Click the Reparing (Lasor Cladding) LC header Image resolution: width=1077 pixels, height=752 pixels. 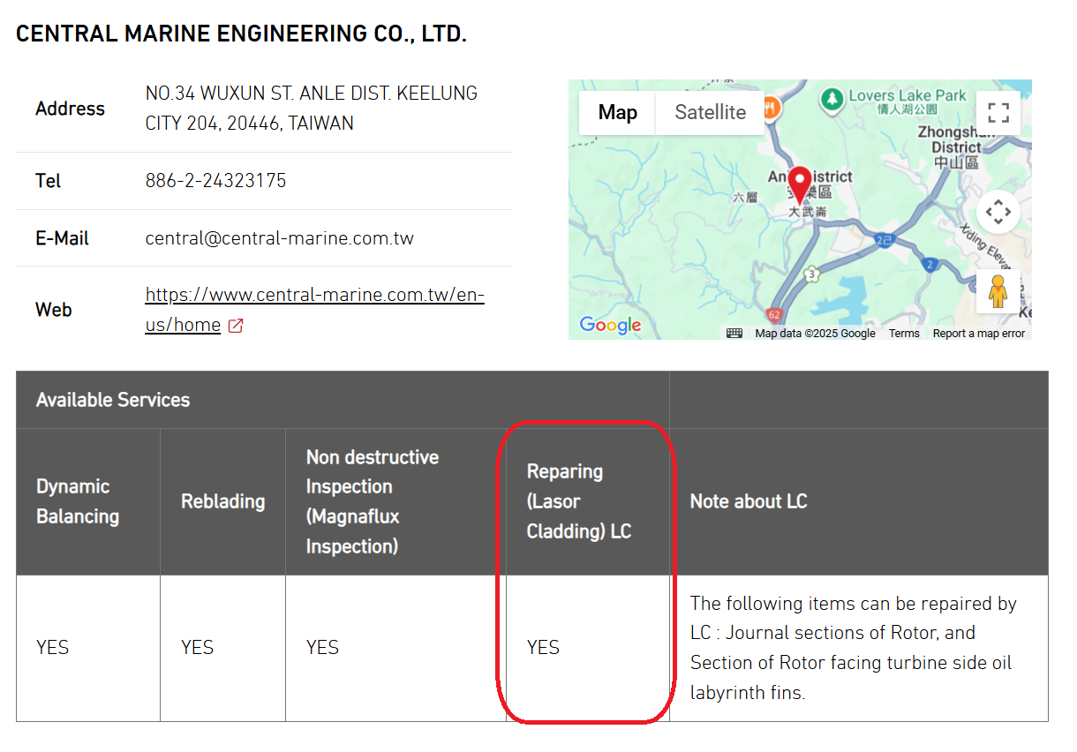coord(578,501)
